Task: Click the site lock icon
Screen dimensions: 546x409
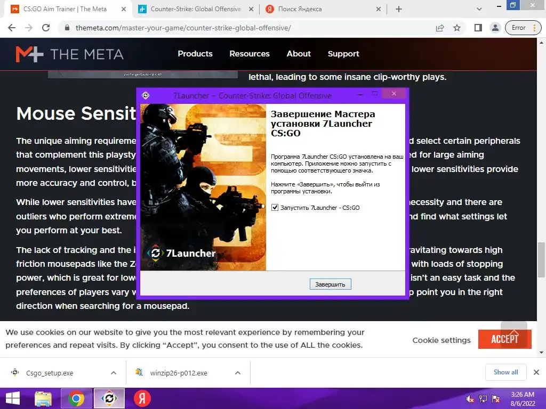Action: click(67, 28)
